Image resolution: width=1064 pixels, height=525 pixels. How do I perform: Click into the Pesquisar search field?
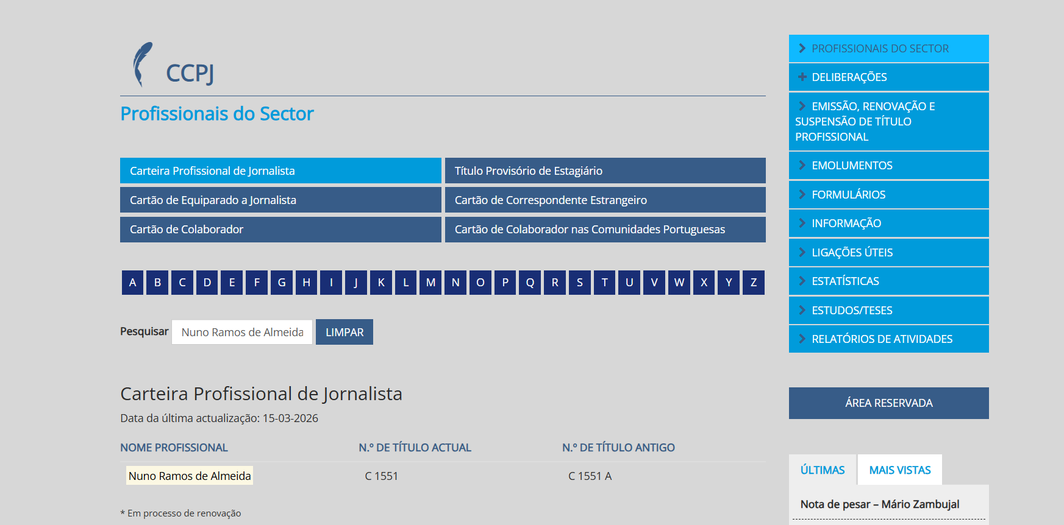[x=242, y=333]
